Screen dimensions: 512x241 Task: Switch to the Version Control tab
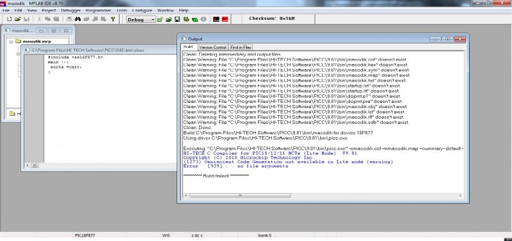212,47
